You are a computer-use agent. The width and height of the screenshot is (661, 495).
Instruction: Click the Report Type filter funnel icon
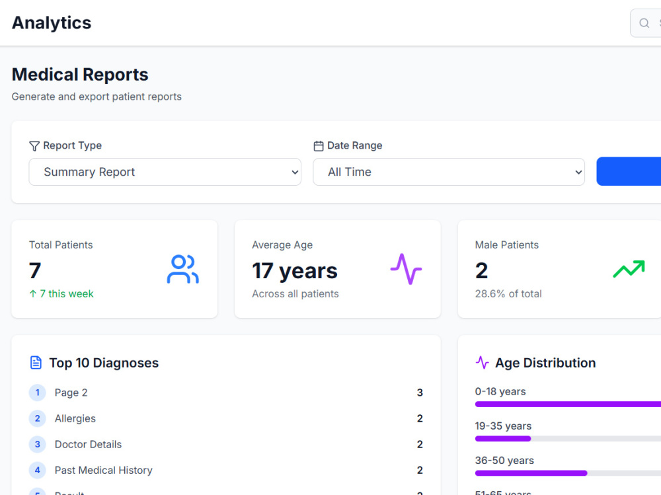pos(34,146)
